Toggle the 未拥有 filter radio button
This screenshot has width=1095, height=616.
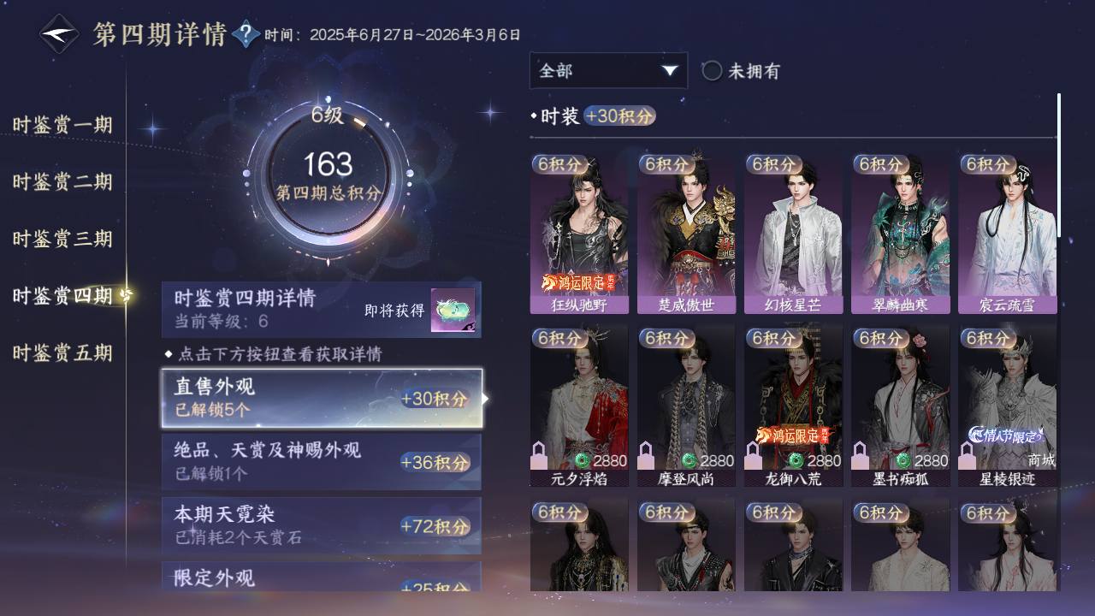712,71
